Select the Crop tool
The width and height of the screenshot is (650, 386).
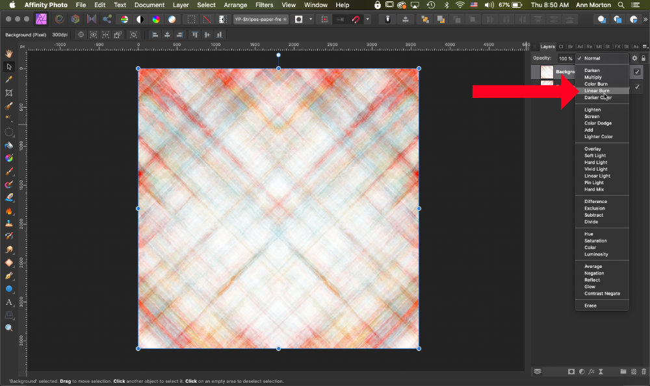[9, 93]
